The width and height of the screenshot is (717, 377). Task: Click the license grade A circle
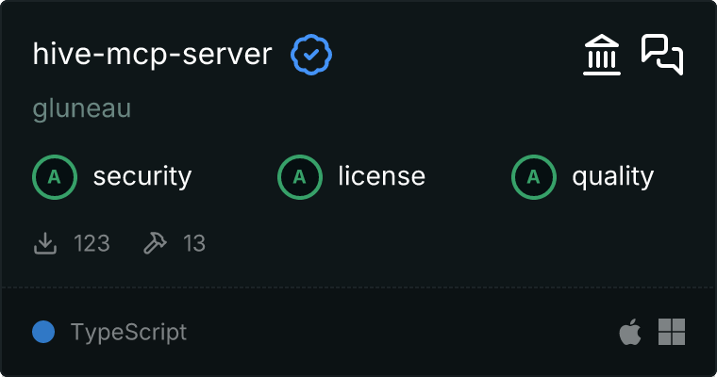pyautogui.click(x=300, y=176)
